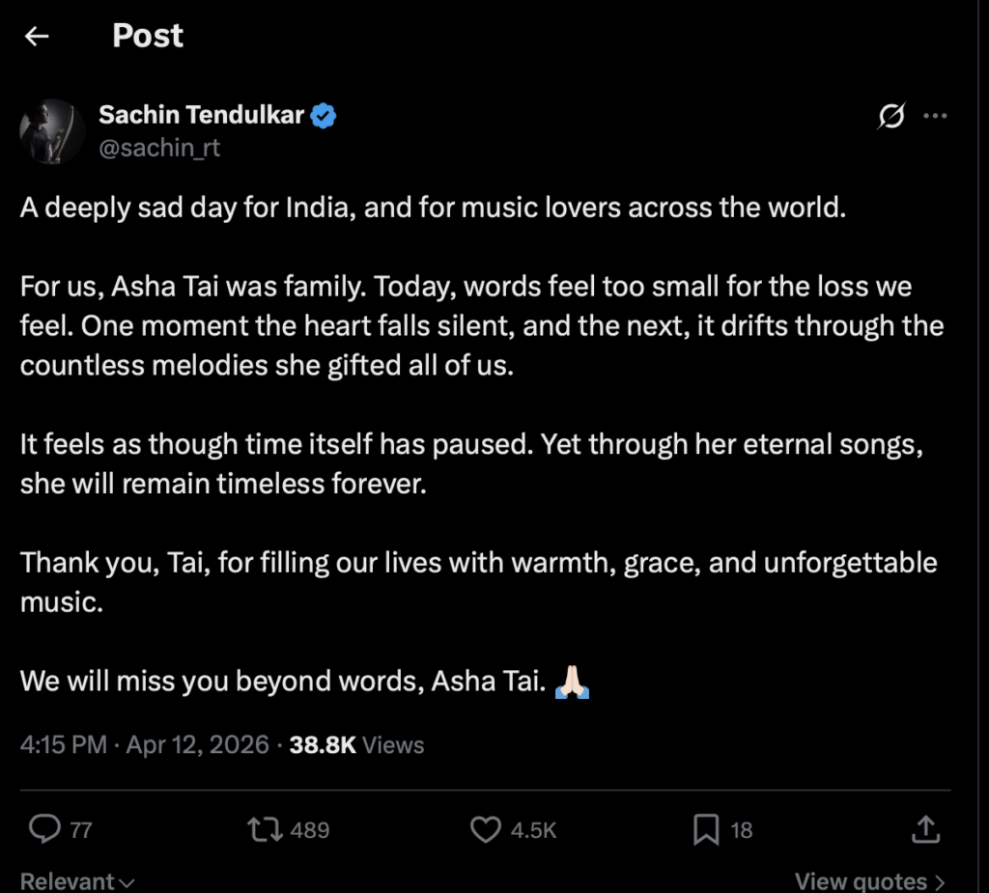Open the @sachin_rt handle link
Screen dimensions: 989x893
click(x=159, y=149)
